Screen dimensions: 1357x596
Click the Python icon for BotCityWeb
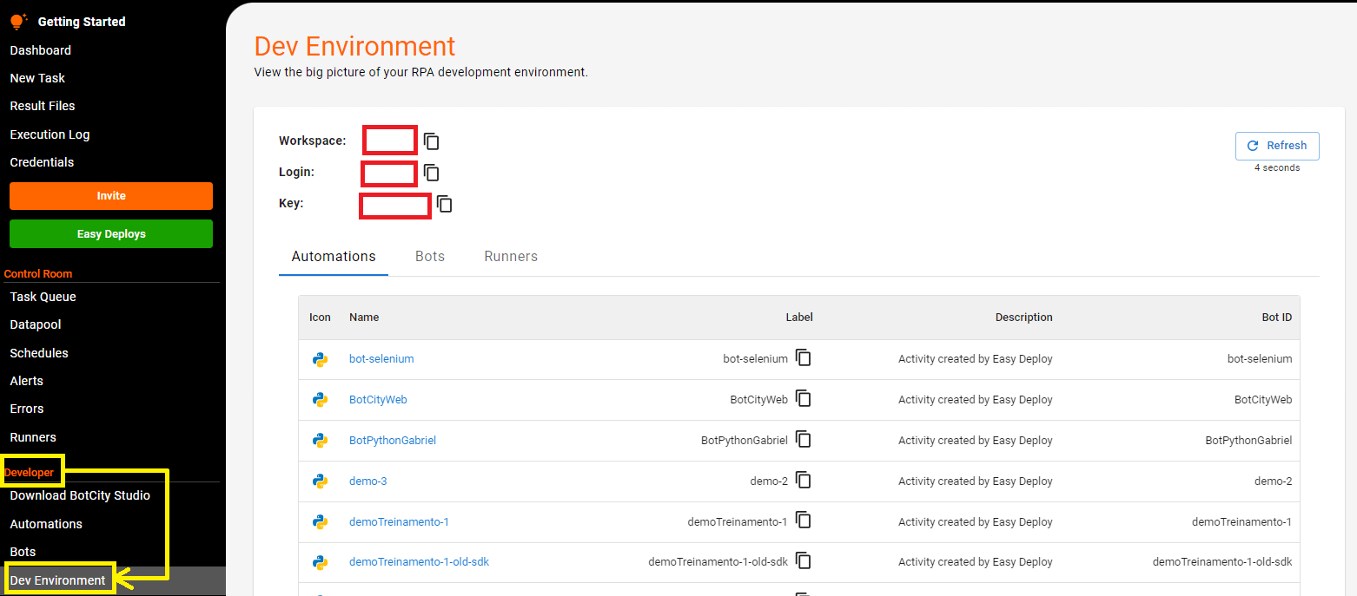320,399
